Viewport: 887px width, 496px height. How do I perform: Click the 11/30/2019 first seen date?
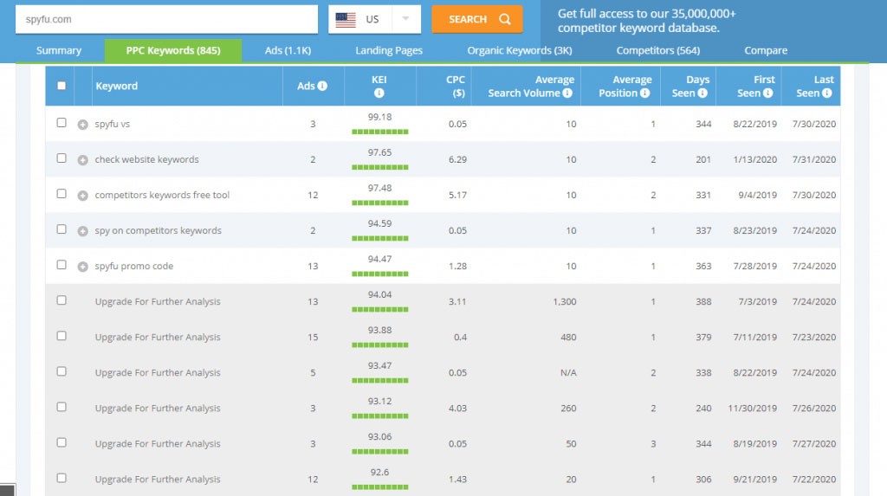tap(753, 409)
